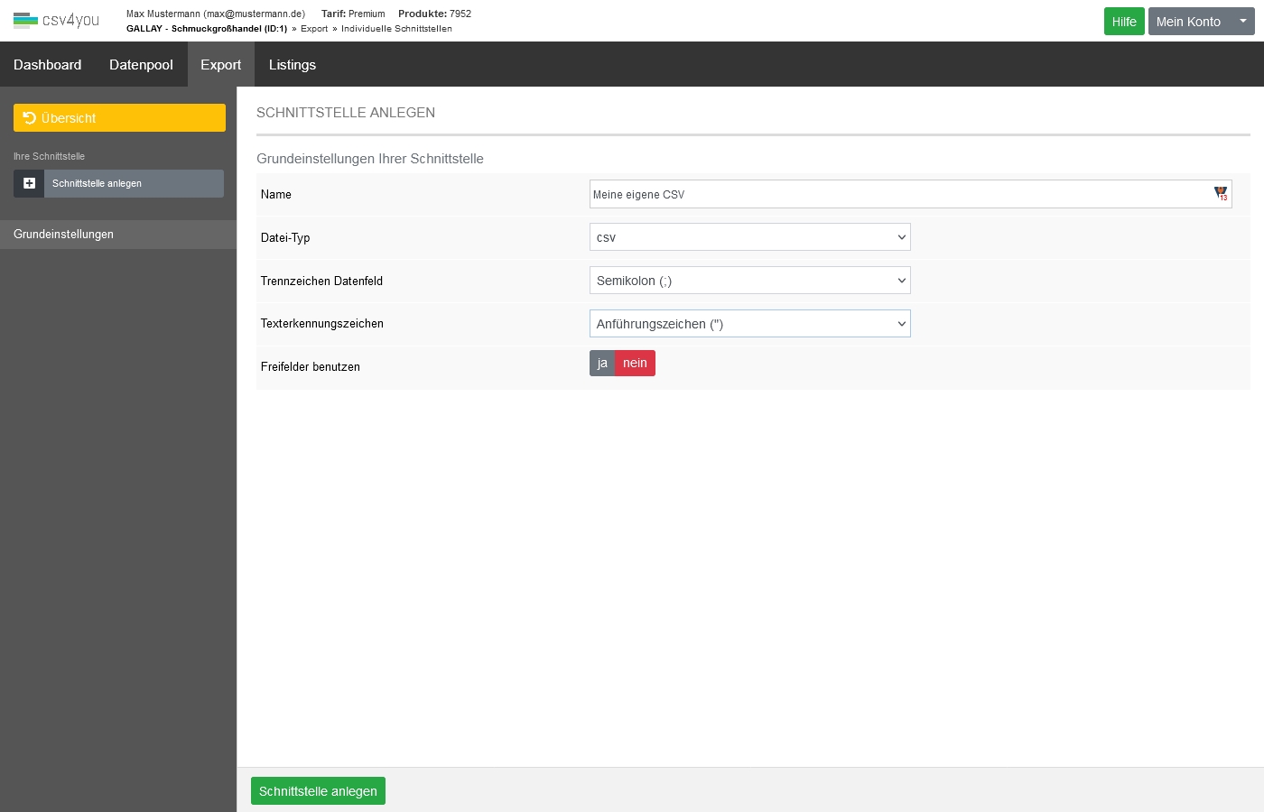Screen dimensions: 1264x812
Task: Open the Datenpool tab
Action: [141, 65]
